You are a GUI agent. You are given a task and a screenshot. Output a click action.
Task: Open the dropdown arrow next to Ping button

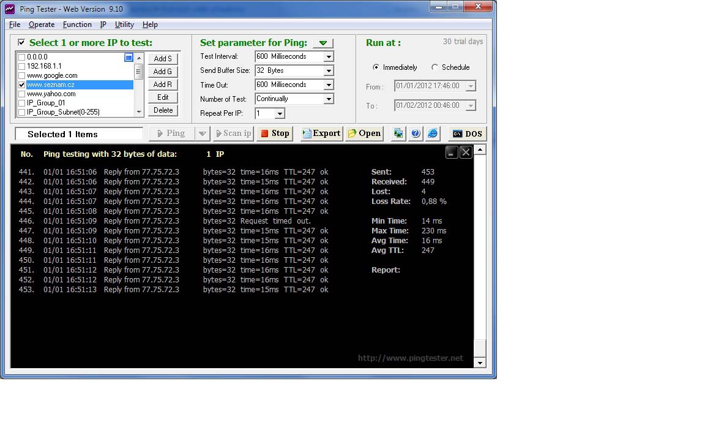click(x=203, y=134)
